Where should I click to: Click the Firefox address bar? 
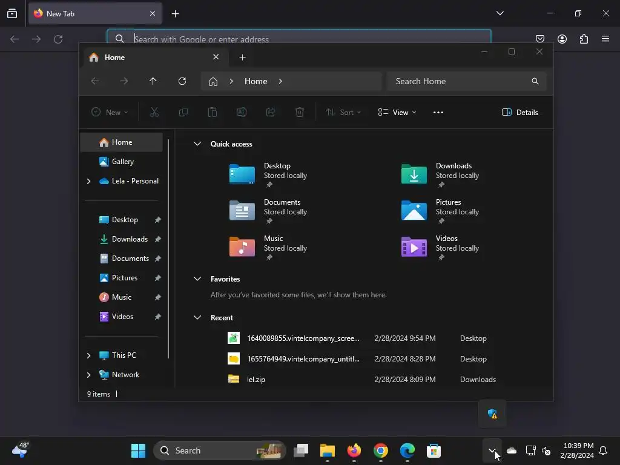(x=299, y=36)
